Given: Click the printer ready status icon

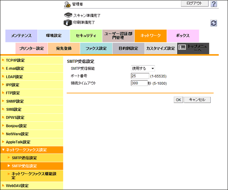Looking at the screenshot, I should (67, 23).
